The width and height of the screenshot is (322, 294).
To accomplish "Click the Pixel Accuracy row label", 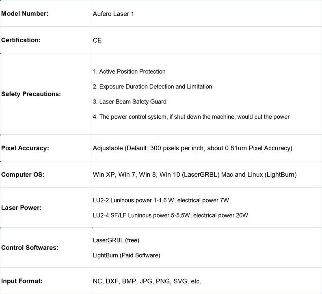I will [25, 148].
